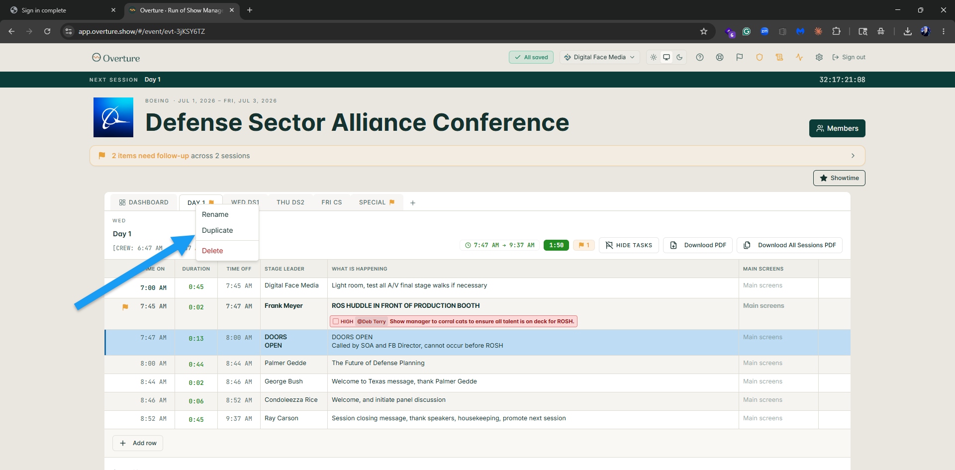Reload the page
Viewport: 955px width, 470px height.
click(47, 31)
